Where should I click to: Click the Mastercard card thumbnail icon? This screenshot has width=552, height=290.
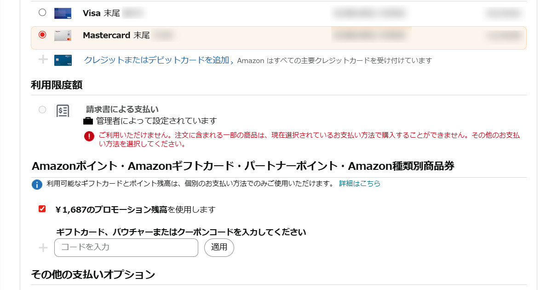click(x=63, y=35)
